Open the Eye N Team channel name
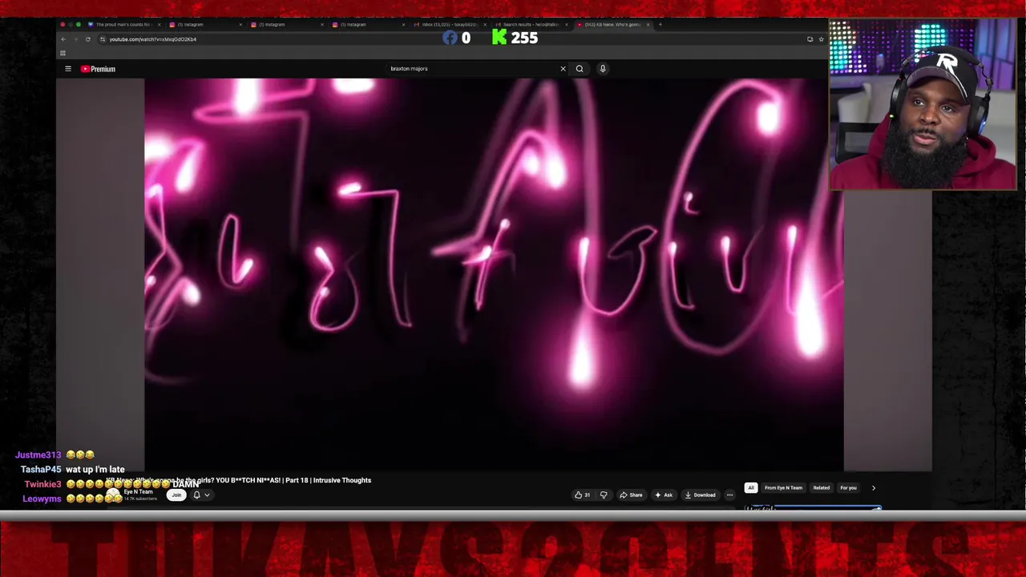1026x577 pixels. (139, 491)
